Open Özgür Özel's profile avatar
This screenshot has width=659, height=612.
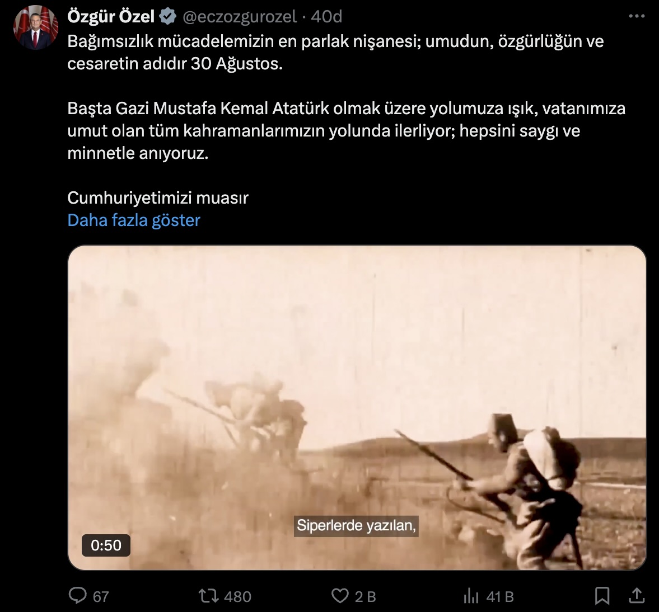36,28
